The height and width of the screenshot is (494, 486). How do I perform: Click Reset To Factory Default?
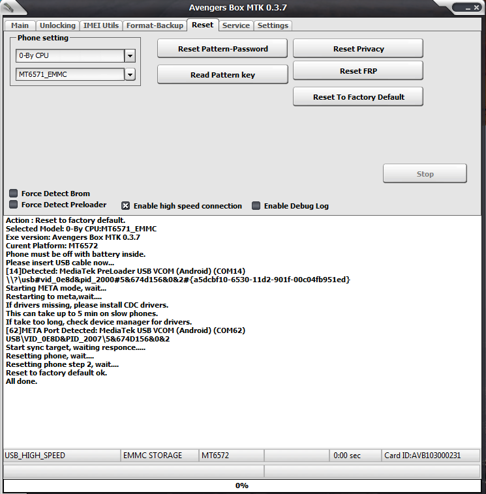point(358,96)
